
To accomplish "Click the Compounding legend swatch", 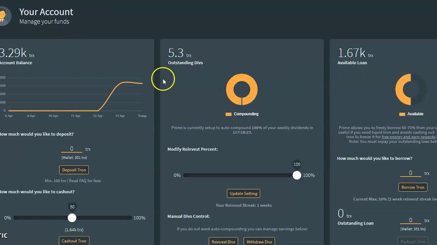I will (x=228, y=114).
